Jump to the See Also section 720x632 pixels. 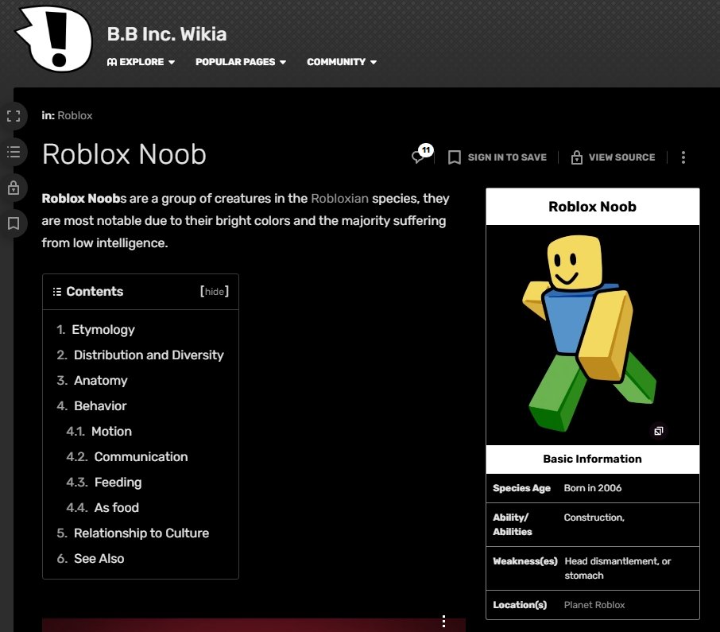99,559
